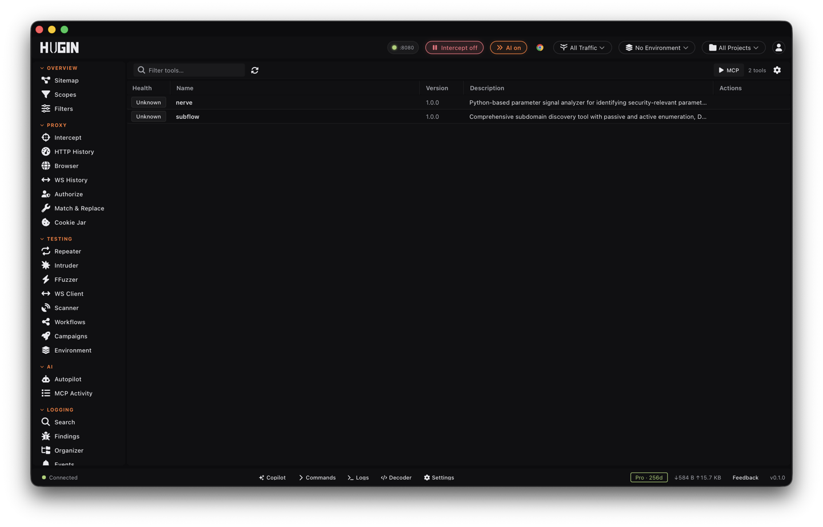823x527 pixels.
Task: Click the Autopilot robot icon
Action: pos(46,379)
